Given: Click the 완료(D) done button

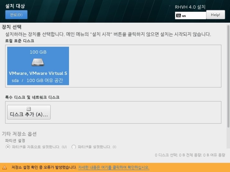Looking at the screenshot, I should [16, 15].
